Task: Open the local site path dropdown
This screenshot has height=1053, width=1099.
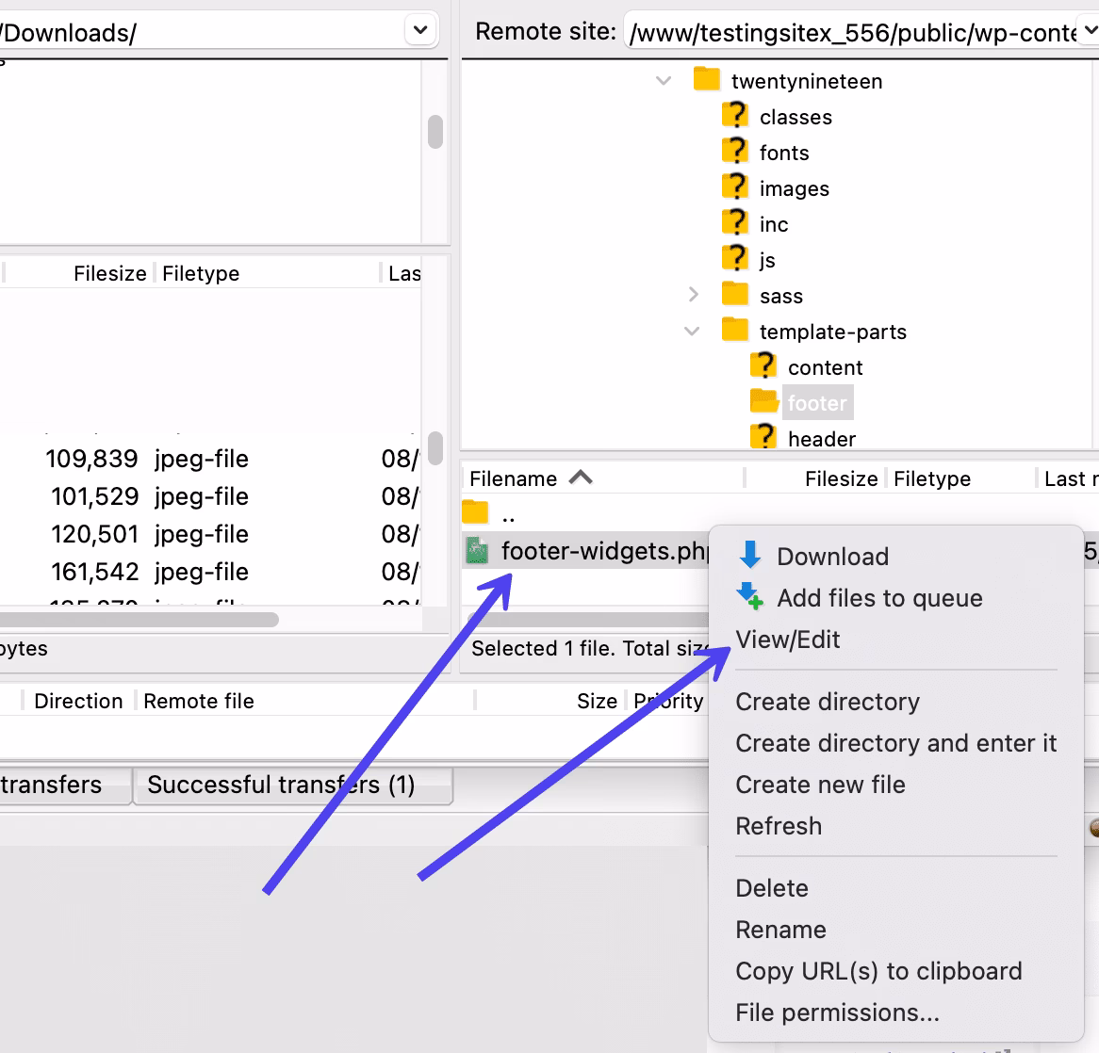Action: tap(420, 30)
